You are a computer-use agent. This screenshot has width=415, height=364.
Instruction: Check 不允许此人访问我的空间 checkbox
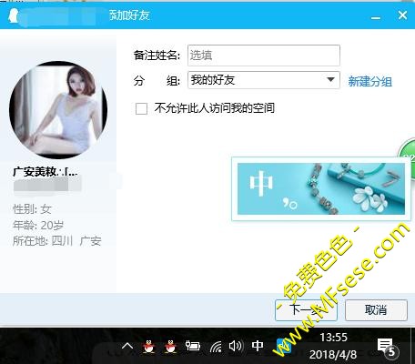coord(141,108)
